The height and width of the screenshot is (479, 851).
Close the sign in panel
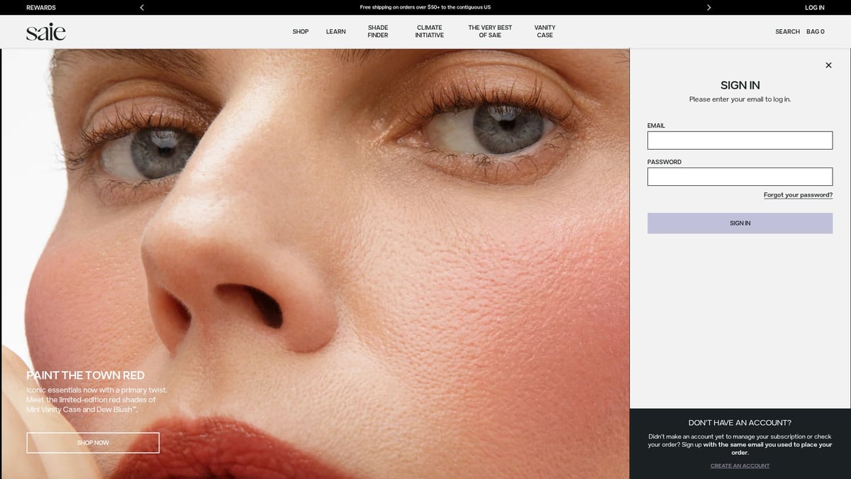coord(828,65)
